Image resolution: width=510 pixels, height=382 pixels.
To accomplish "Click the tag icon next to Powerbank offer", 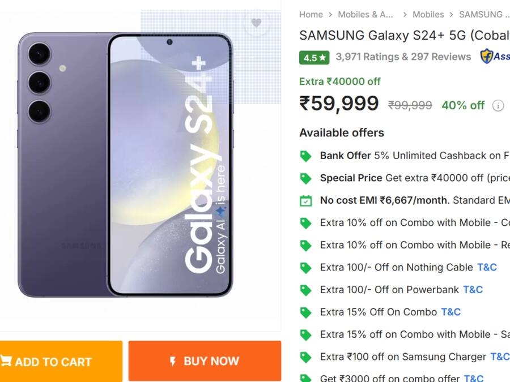I will [x=305, y=289].
